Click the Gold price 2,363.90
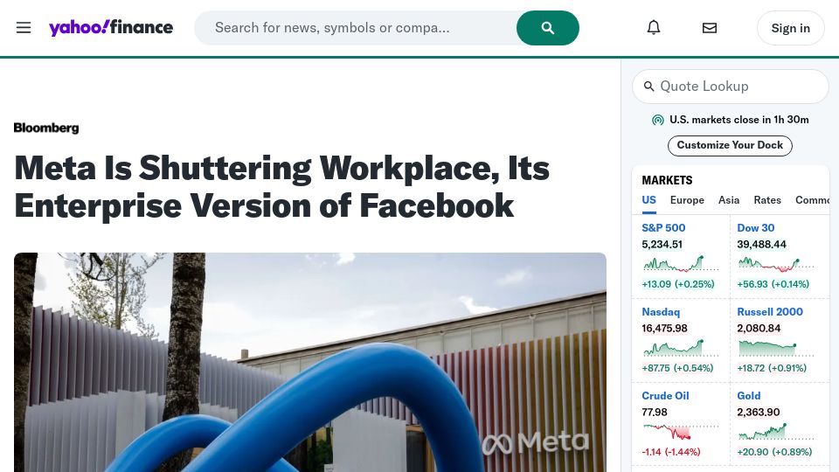 [x=759, y=413]
